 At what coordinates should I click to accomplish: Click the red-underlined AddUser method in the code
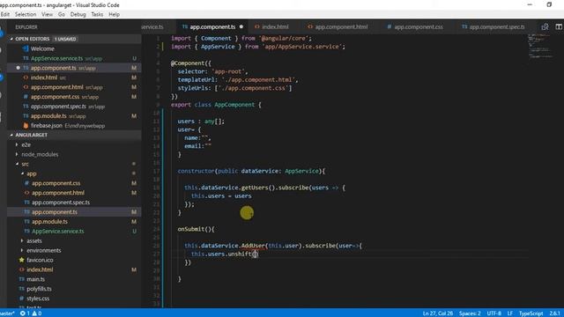click(x=253, y=246)
